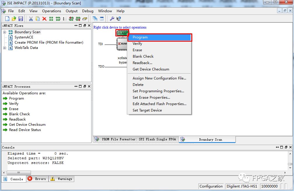Image resolution: width=294 pixels, height=191 pixels.
Task: Switch to the Warnings tab
Action: [x=61, y=179]
